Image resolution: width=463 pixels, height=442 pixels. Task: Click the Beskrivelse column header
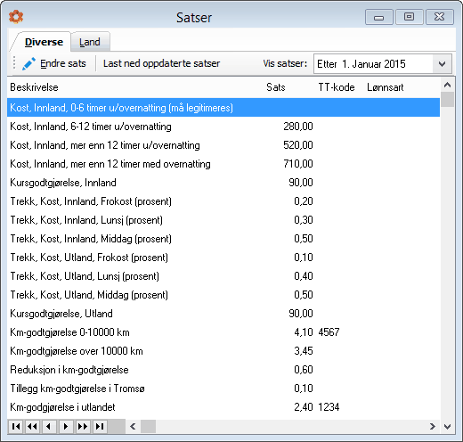point(34,87)
